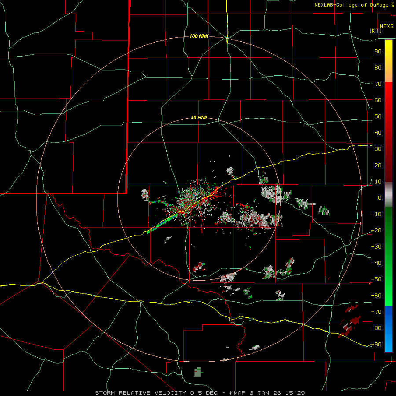Click the 100 NMI range ring label
The height and width of the screenshot is (396, 396).
click(199, 37)
